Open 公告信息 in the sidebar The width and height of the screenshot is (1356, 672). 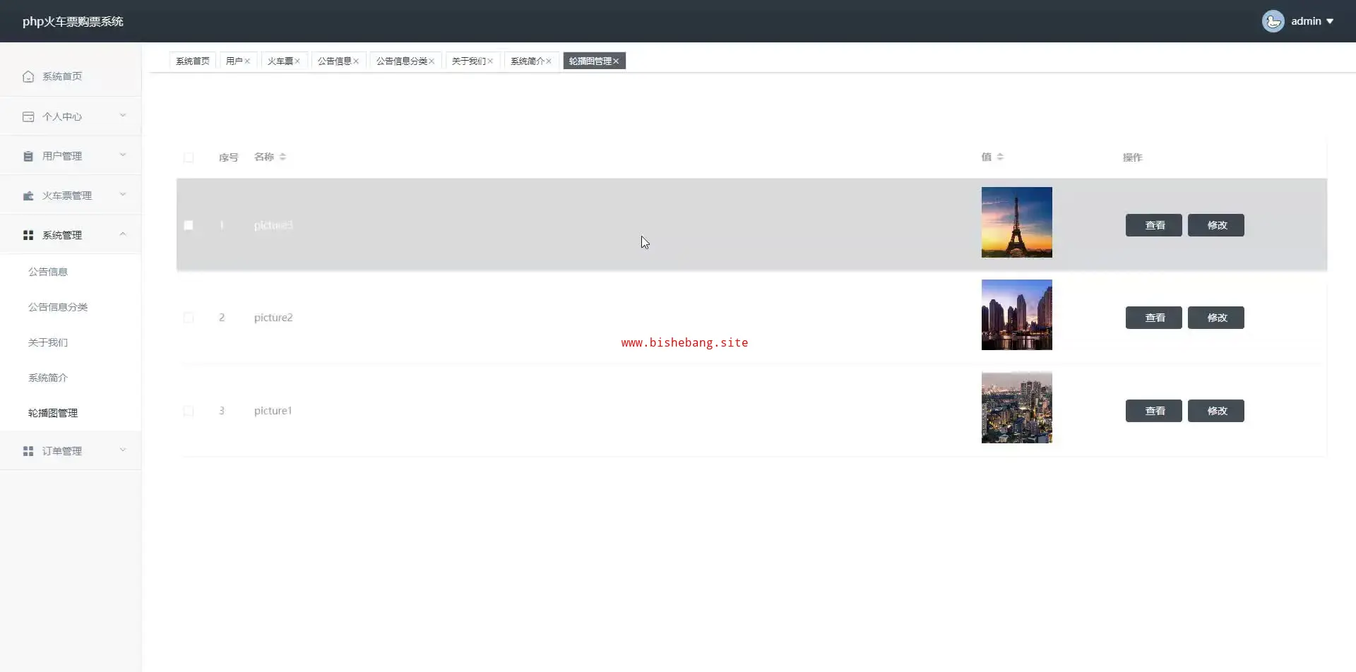point(71,272)
